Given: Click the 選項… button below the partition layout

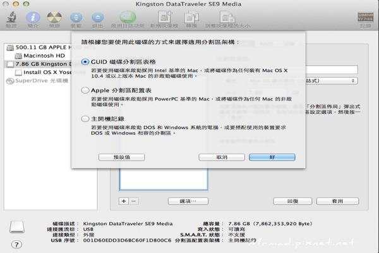Looking at the screenshot, I should click(x=188, y=201).
